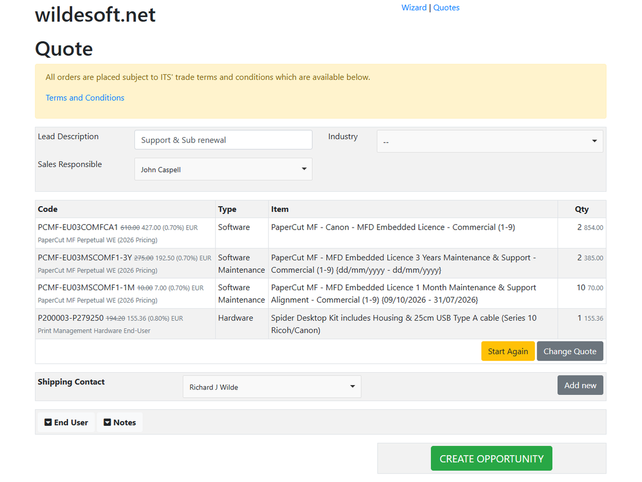Go to the Quotes page link
Image resolution: width=642 pixels, height=482 pixels.
click(446, 7)
